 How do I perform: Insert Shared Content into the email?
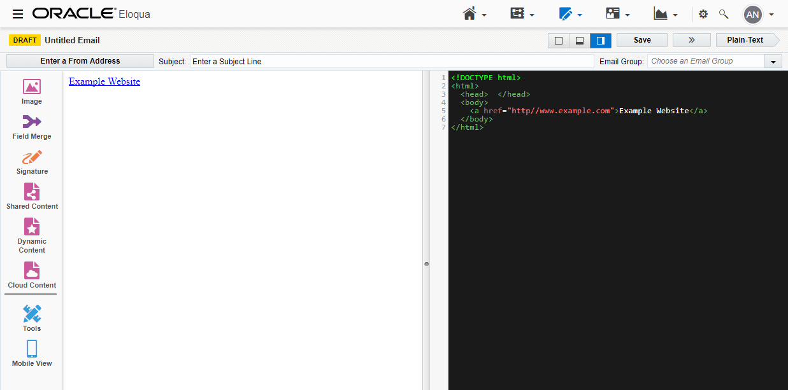(31, 195)
